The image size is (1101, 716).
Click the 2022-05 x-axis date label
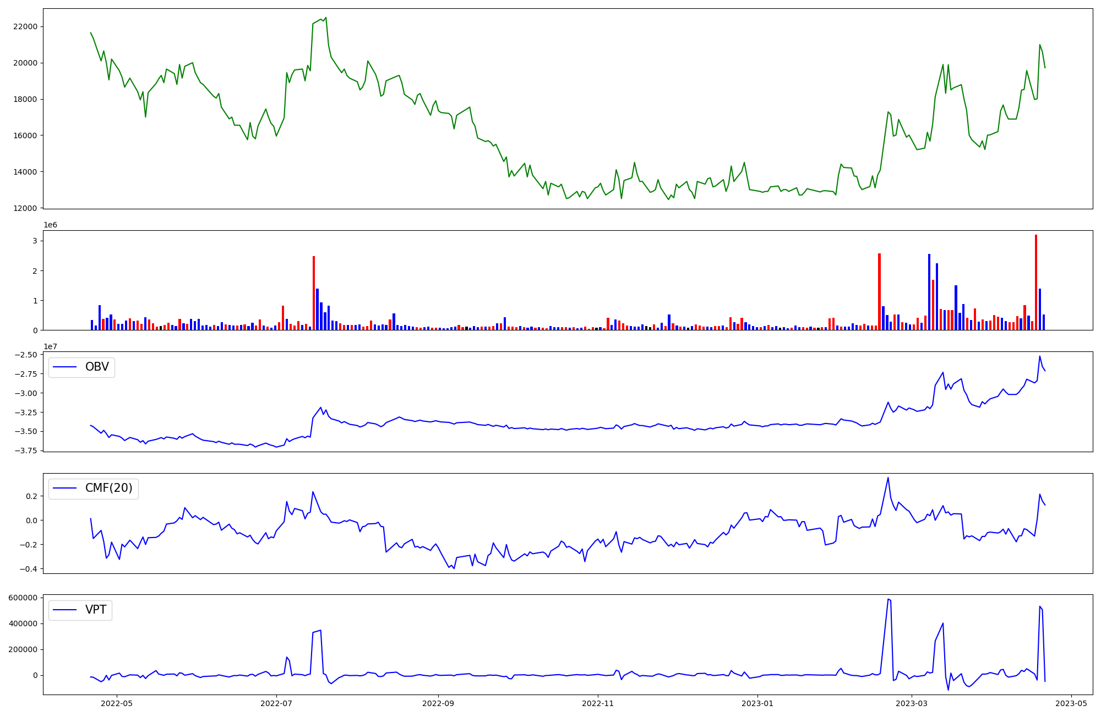[x=117, y=703]
